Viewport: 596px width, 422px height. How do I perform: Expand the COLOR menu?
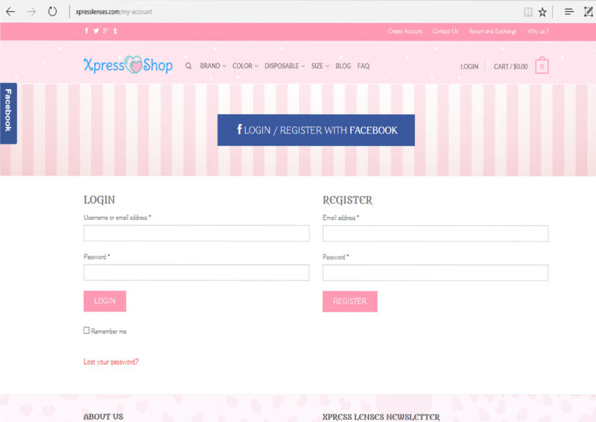tap(245, 66)
